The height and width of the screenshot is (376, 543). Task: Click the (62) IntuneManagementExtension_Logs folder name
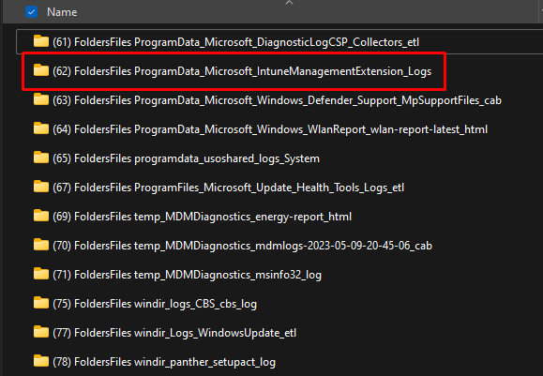242,71
